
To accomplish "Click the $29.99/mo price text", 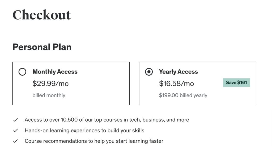I will [50, 84].
